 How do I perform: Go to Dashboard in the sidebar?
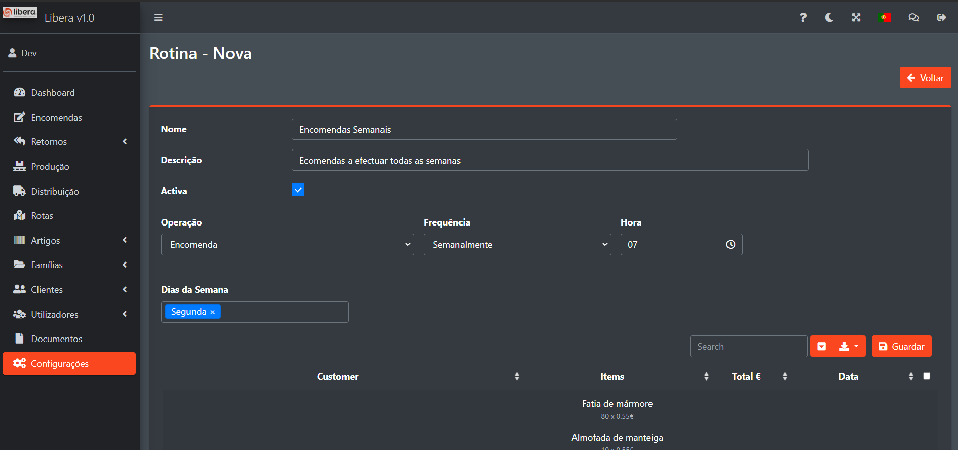[53, 93]
